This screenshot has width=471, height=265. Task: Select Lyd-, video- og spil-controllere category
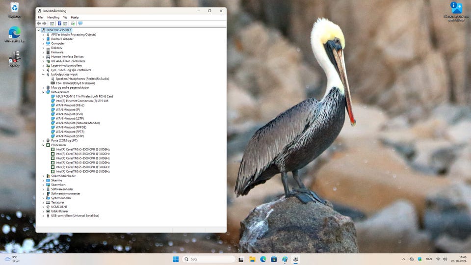click(71, 70)
